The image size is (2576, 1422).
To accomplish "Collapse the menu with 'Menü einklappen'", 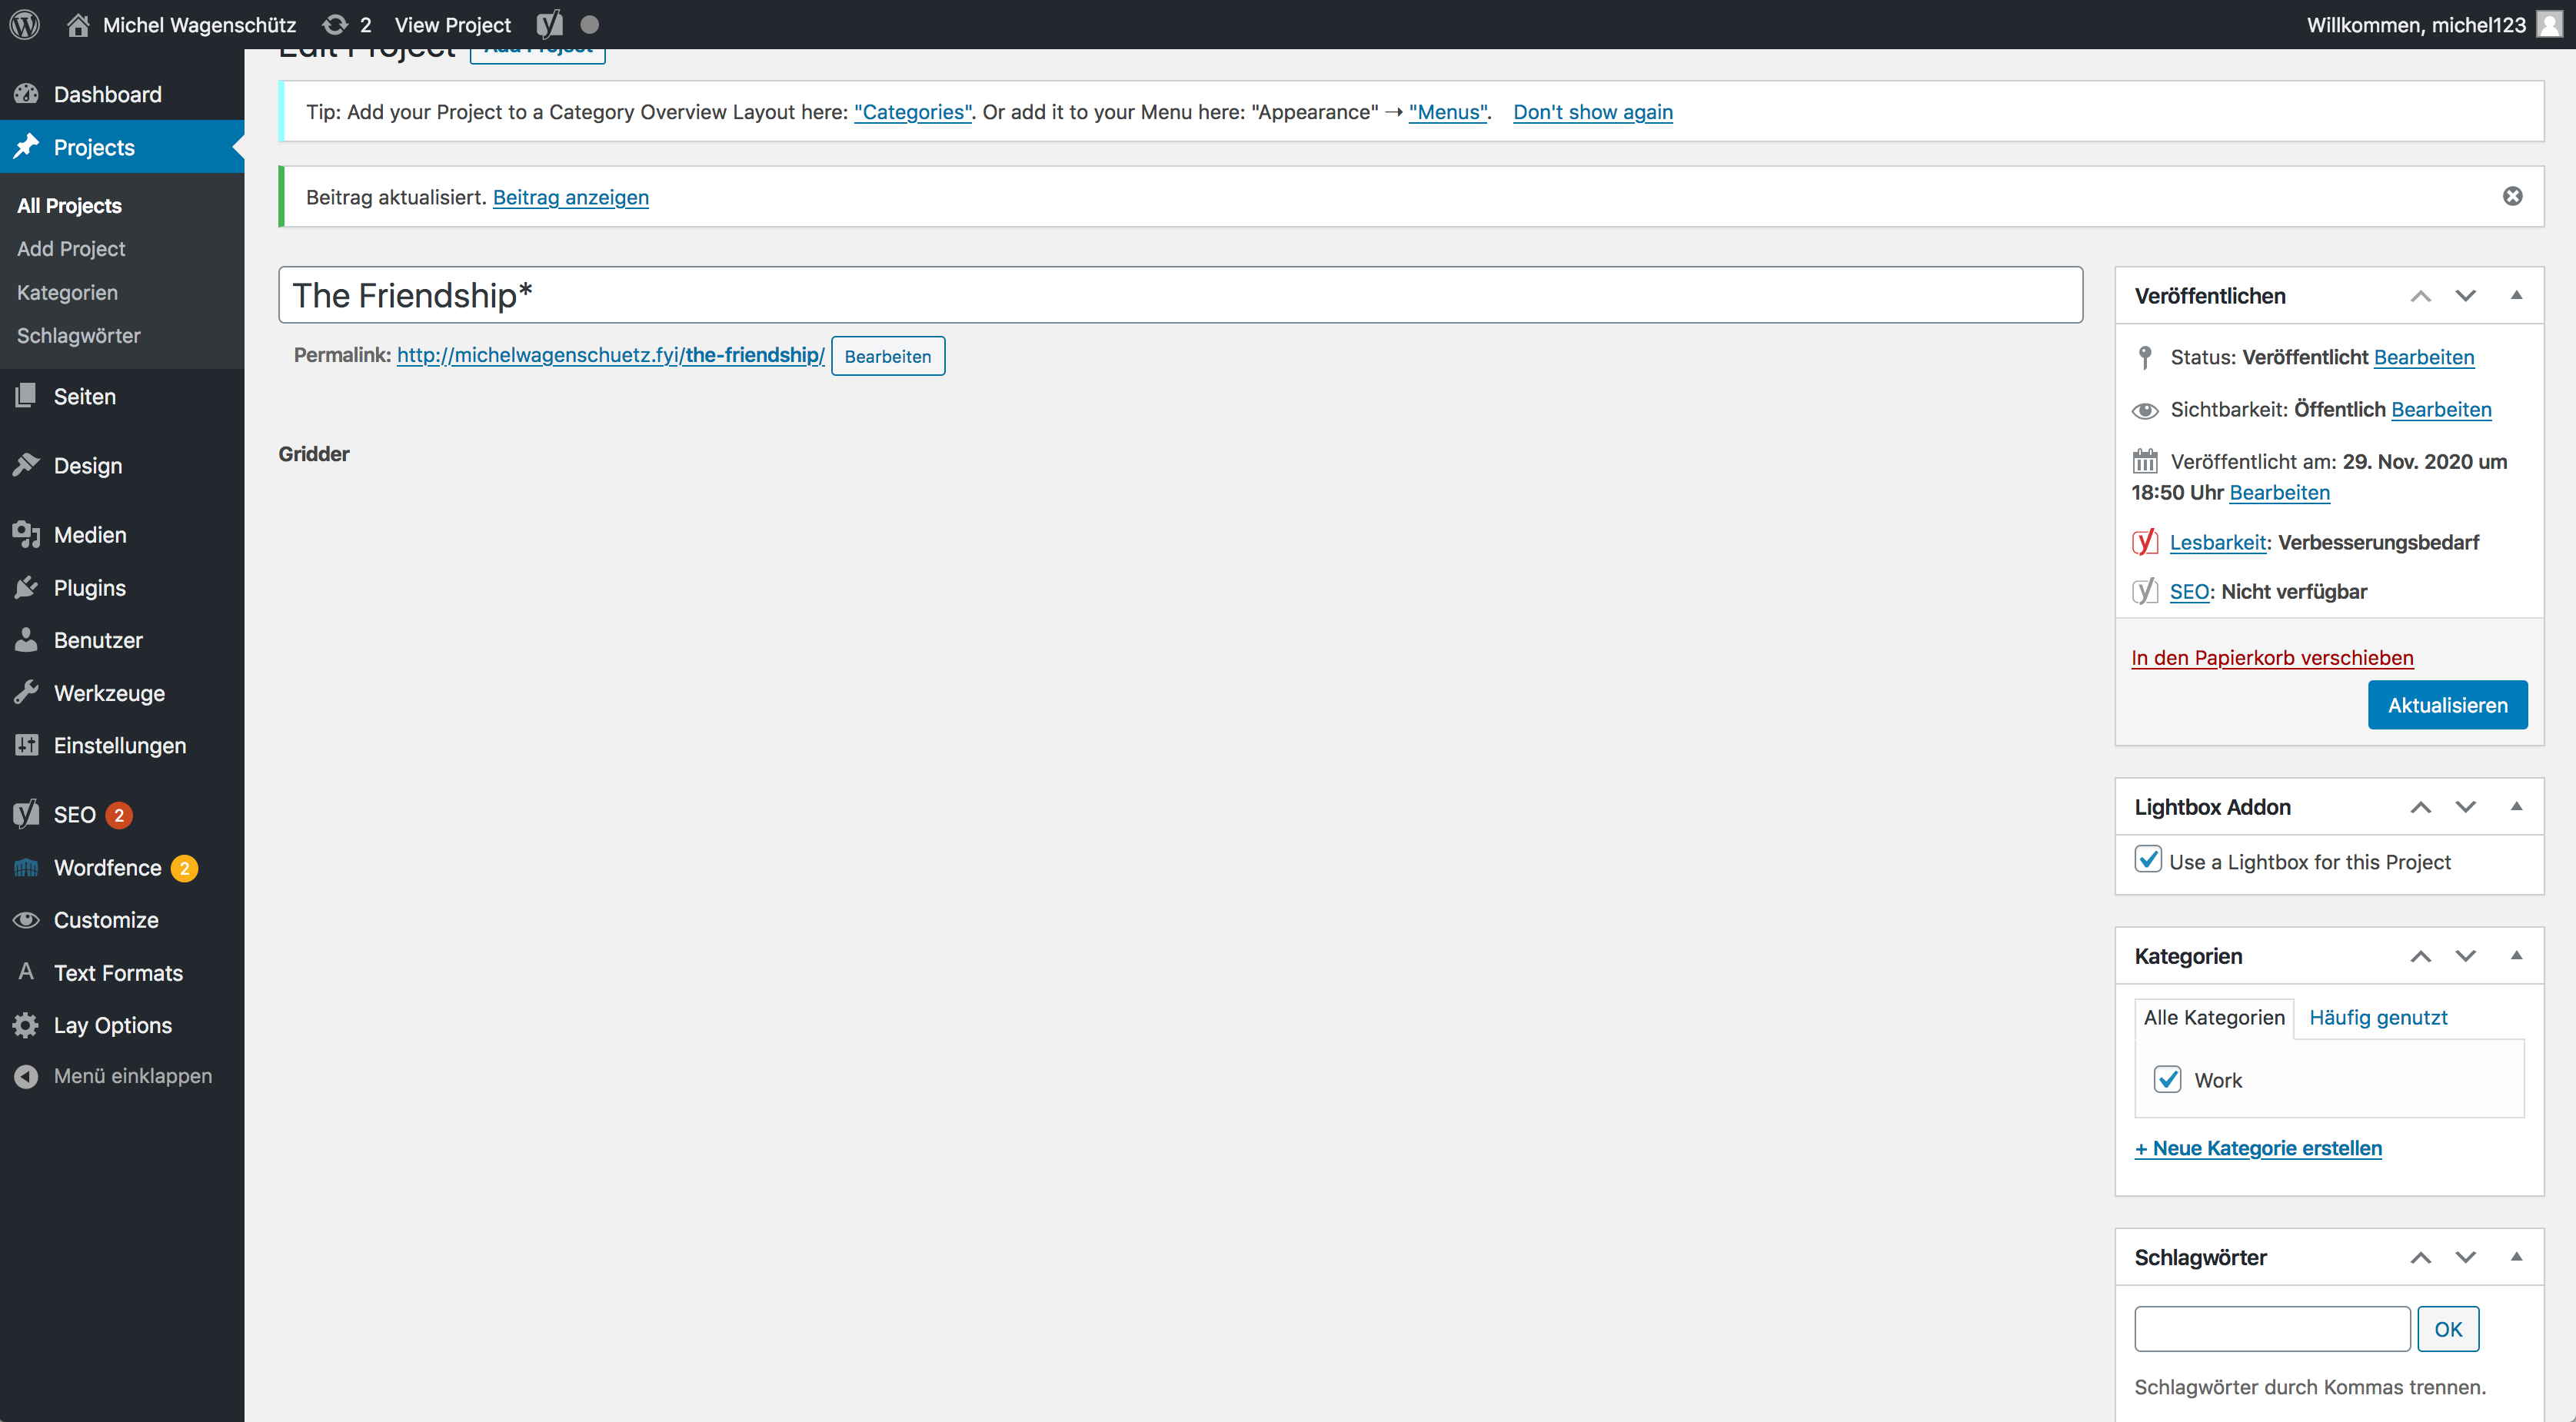I will pos(132,1076).
